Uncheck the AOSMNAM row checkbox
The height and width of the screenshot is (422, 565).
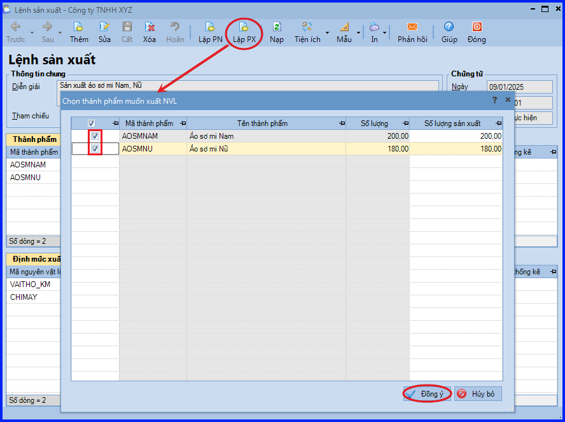(95, 136)
